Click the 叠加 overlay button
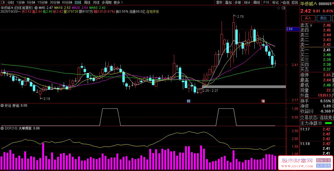 (x=228, y=3)
